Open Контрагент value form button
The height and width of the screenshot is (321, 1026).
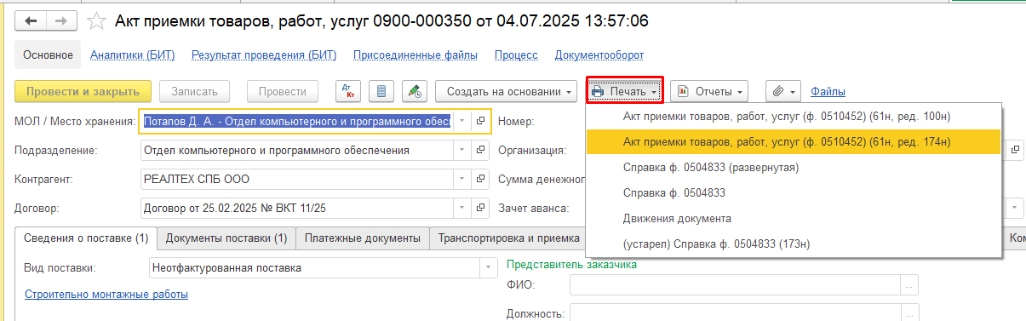[x=480, y=180]
